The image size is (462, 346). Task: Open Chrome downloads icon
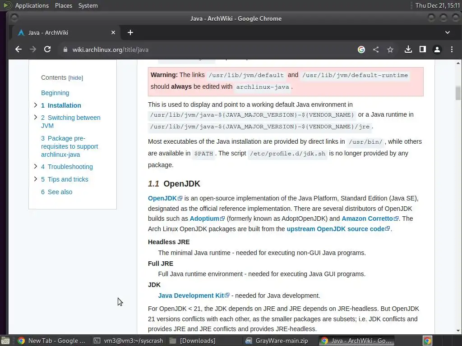tap(408, 50)
